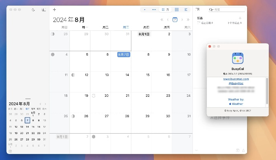Select day 28 of August in mini calendar
276x160 pixels.
tap(27, 140)
